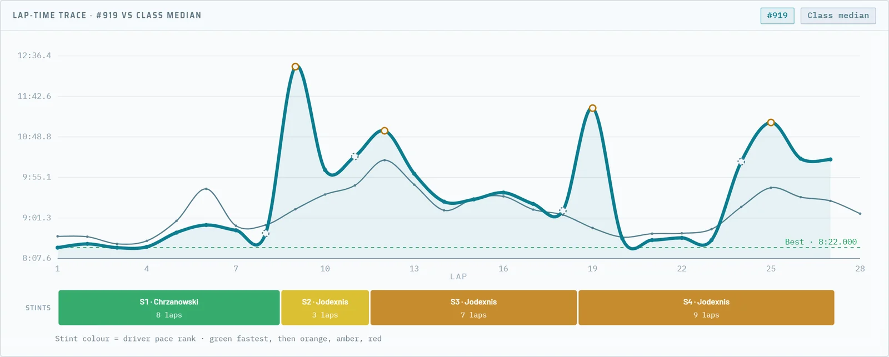Image resolution: width=889 pixels, height=357 pixels.
Task: Click the dashed driver-change marker at lap 11
Action: pos(354,157)
